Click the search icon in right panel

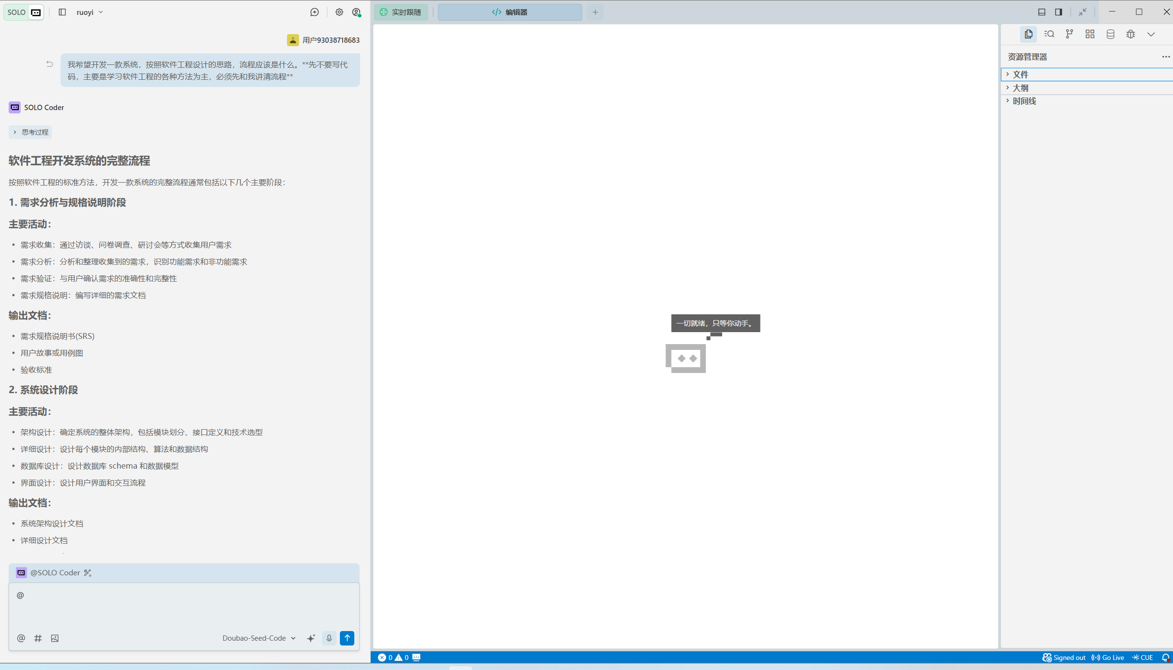[1049, 34]
